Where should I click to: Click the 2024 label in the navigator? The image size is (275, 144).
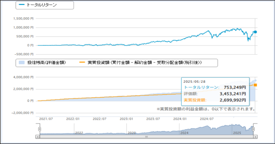click(184, 133)
